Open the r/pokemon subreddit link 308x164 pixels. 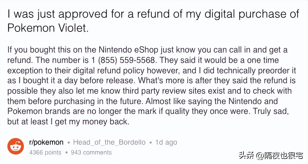click(x=46, y=142)
